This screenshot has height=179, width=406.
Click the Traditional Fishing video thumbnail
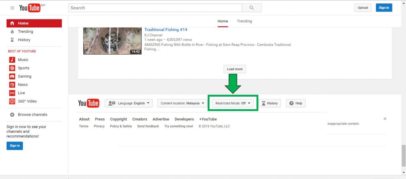pyautogui.click(x=112, y=41)
